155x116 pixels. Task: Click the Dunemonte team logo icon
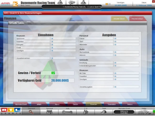15,4
